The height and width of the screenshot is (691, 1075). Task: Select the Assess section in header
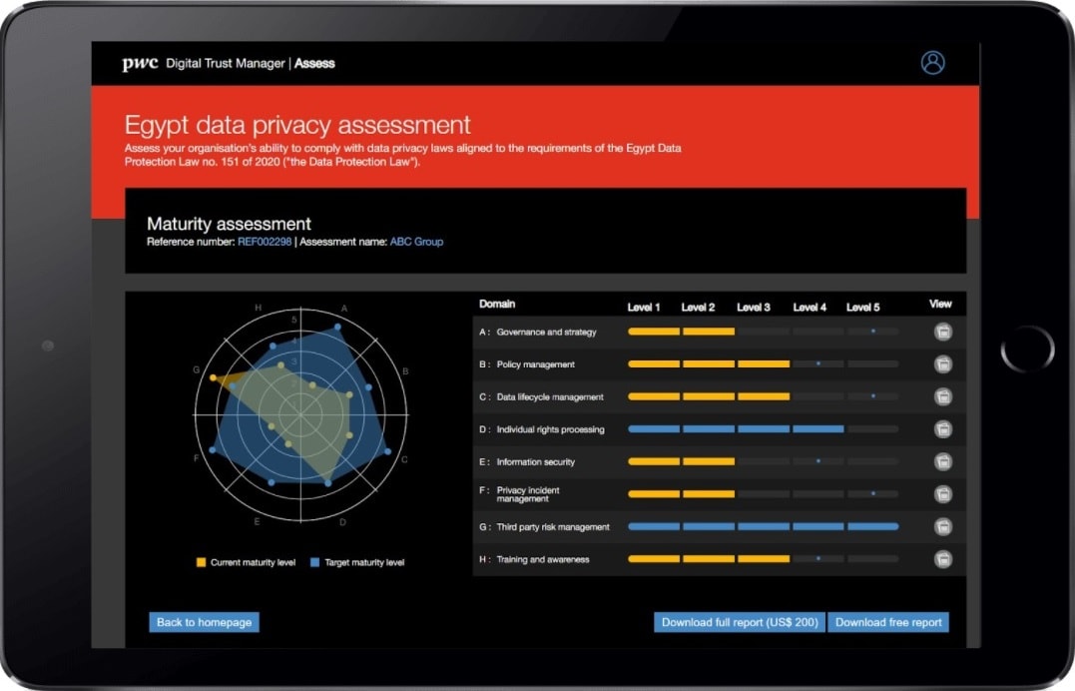314,64
